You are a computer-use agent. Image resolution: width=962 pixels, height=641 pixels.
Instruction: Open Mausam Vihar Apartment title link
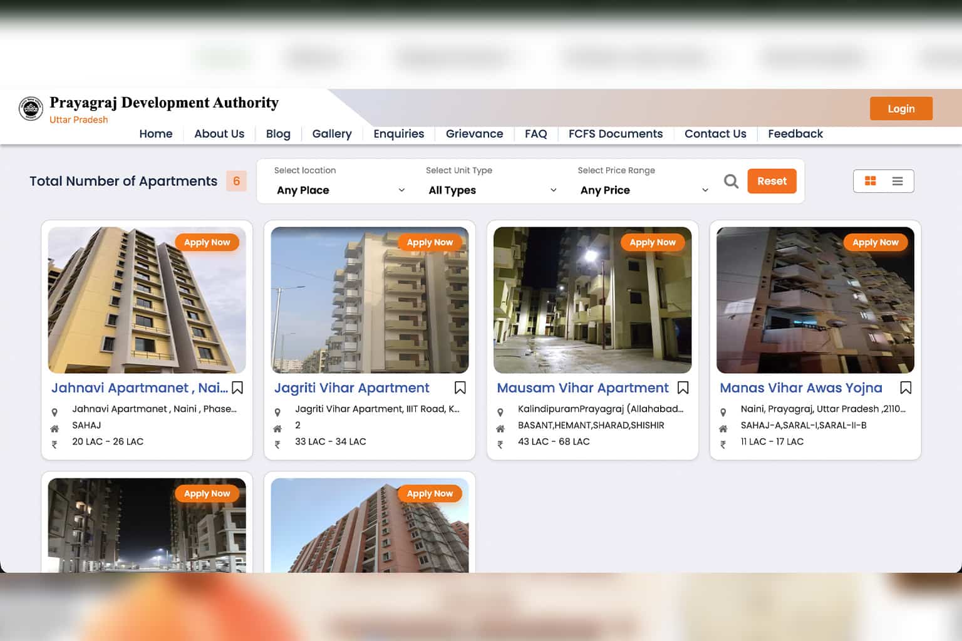tap(583, 388)
